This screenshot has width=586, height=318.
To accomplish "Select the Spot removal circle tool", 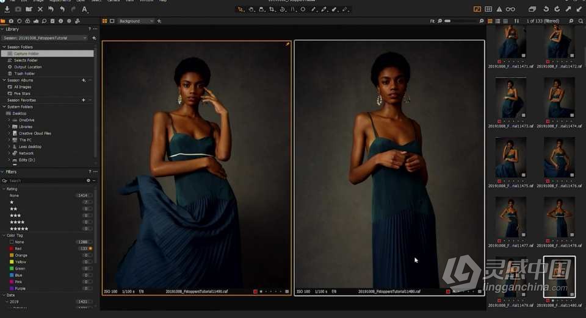I will click(303, 9).
